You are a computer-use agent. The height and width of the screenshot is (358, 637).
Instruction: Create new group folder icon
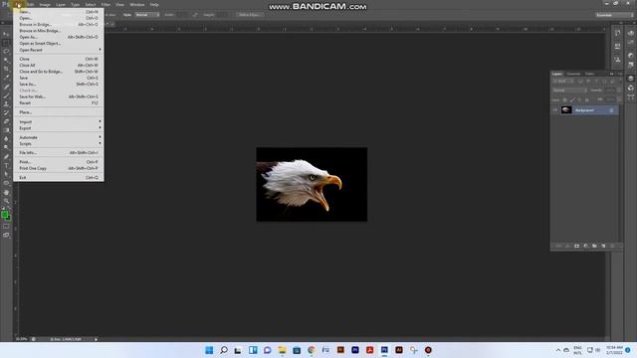point(594,246)
